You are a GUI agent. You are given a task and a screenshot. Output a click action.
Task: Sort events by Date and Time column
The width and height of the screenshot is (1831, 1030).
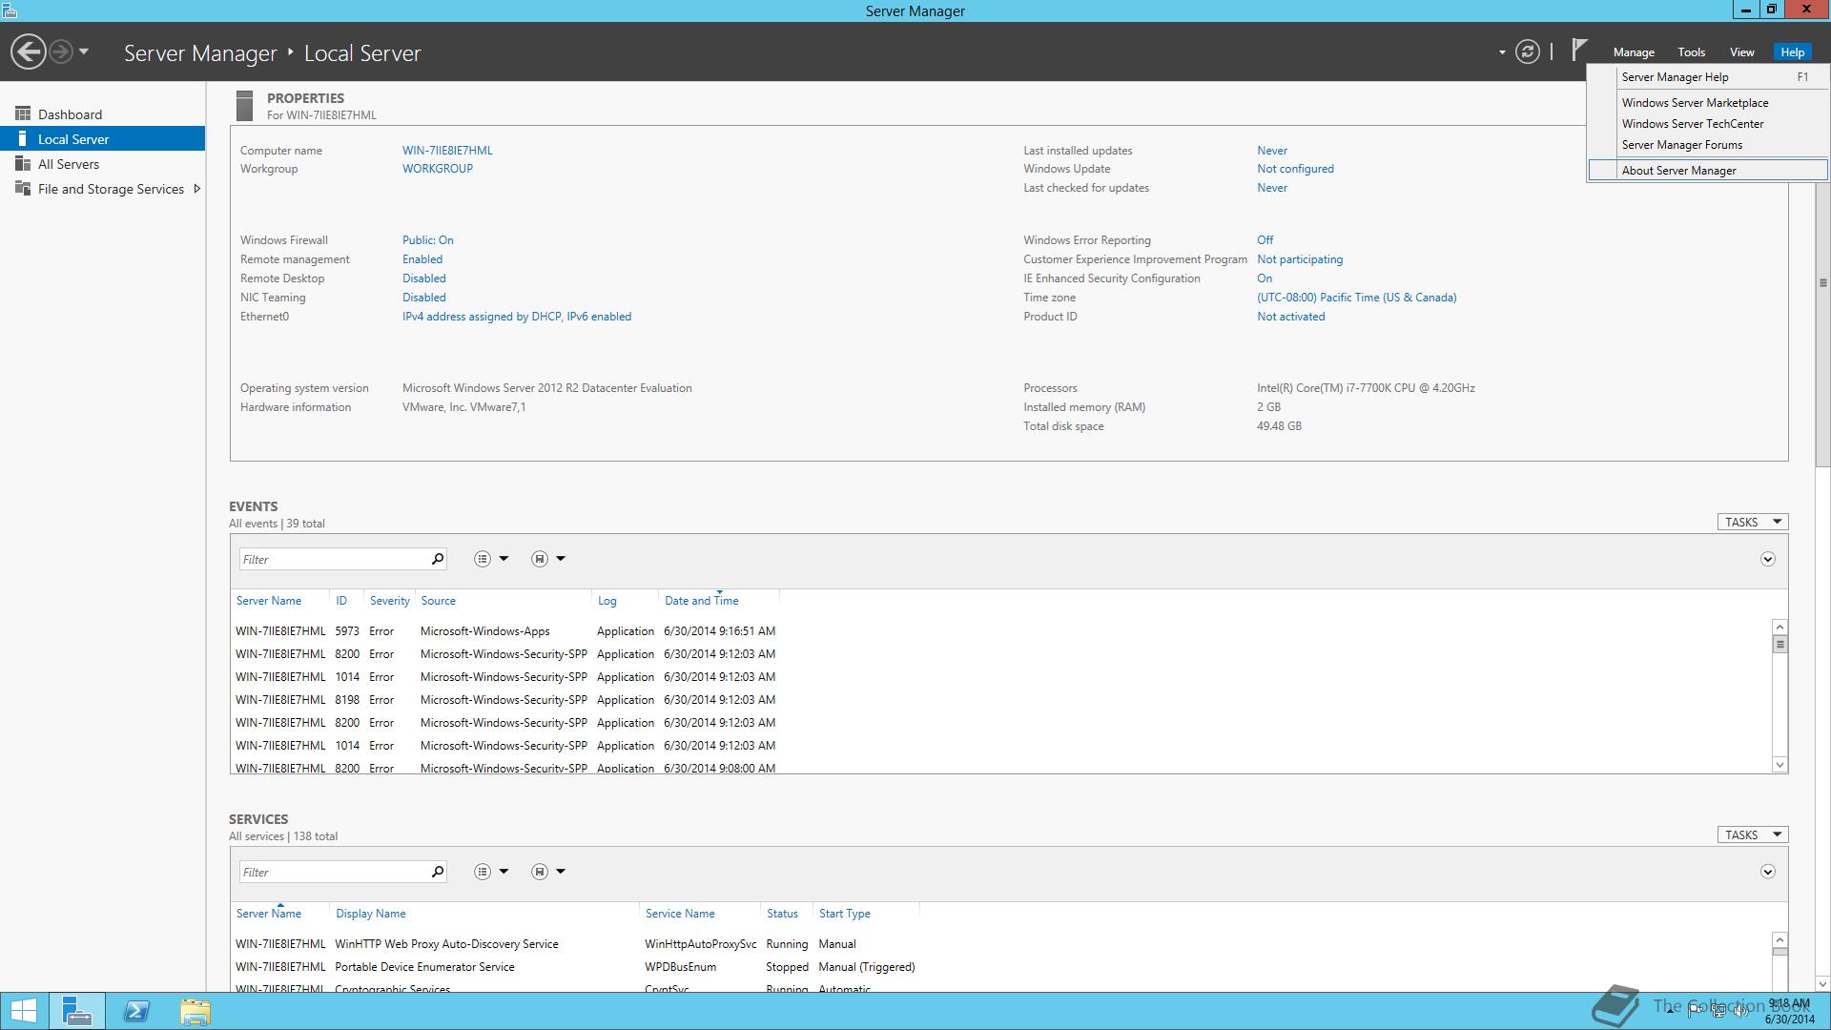pos(702,601)
